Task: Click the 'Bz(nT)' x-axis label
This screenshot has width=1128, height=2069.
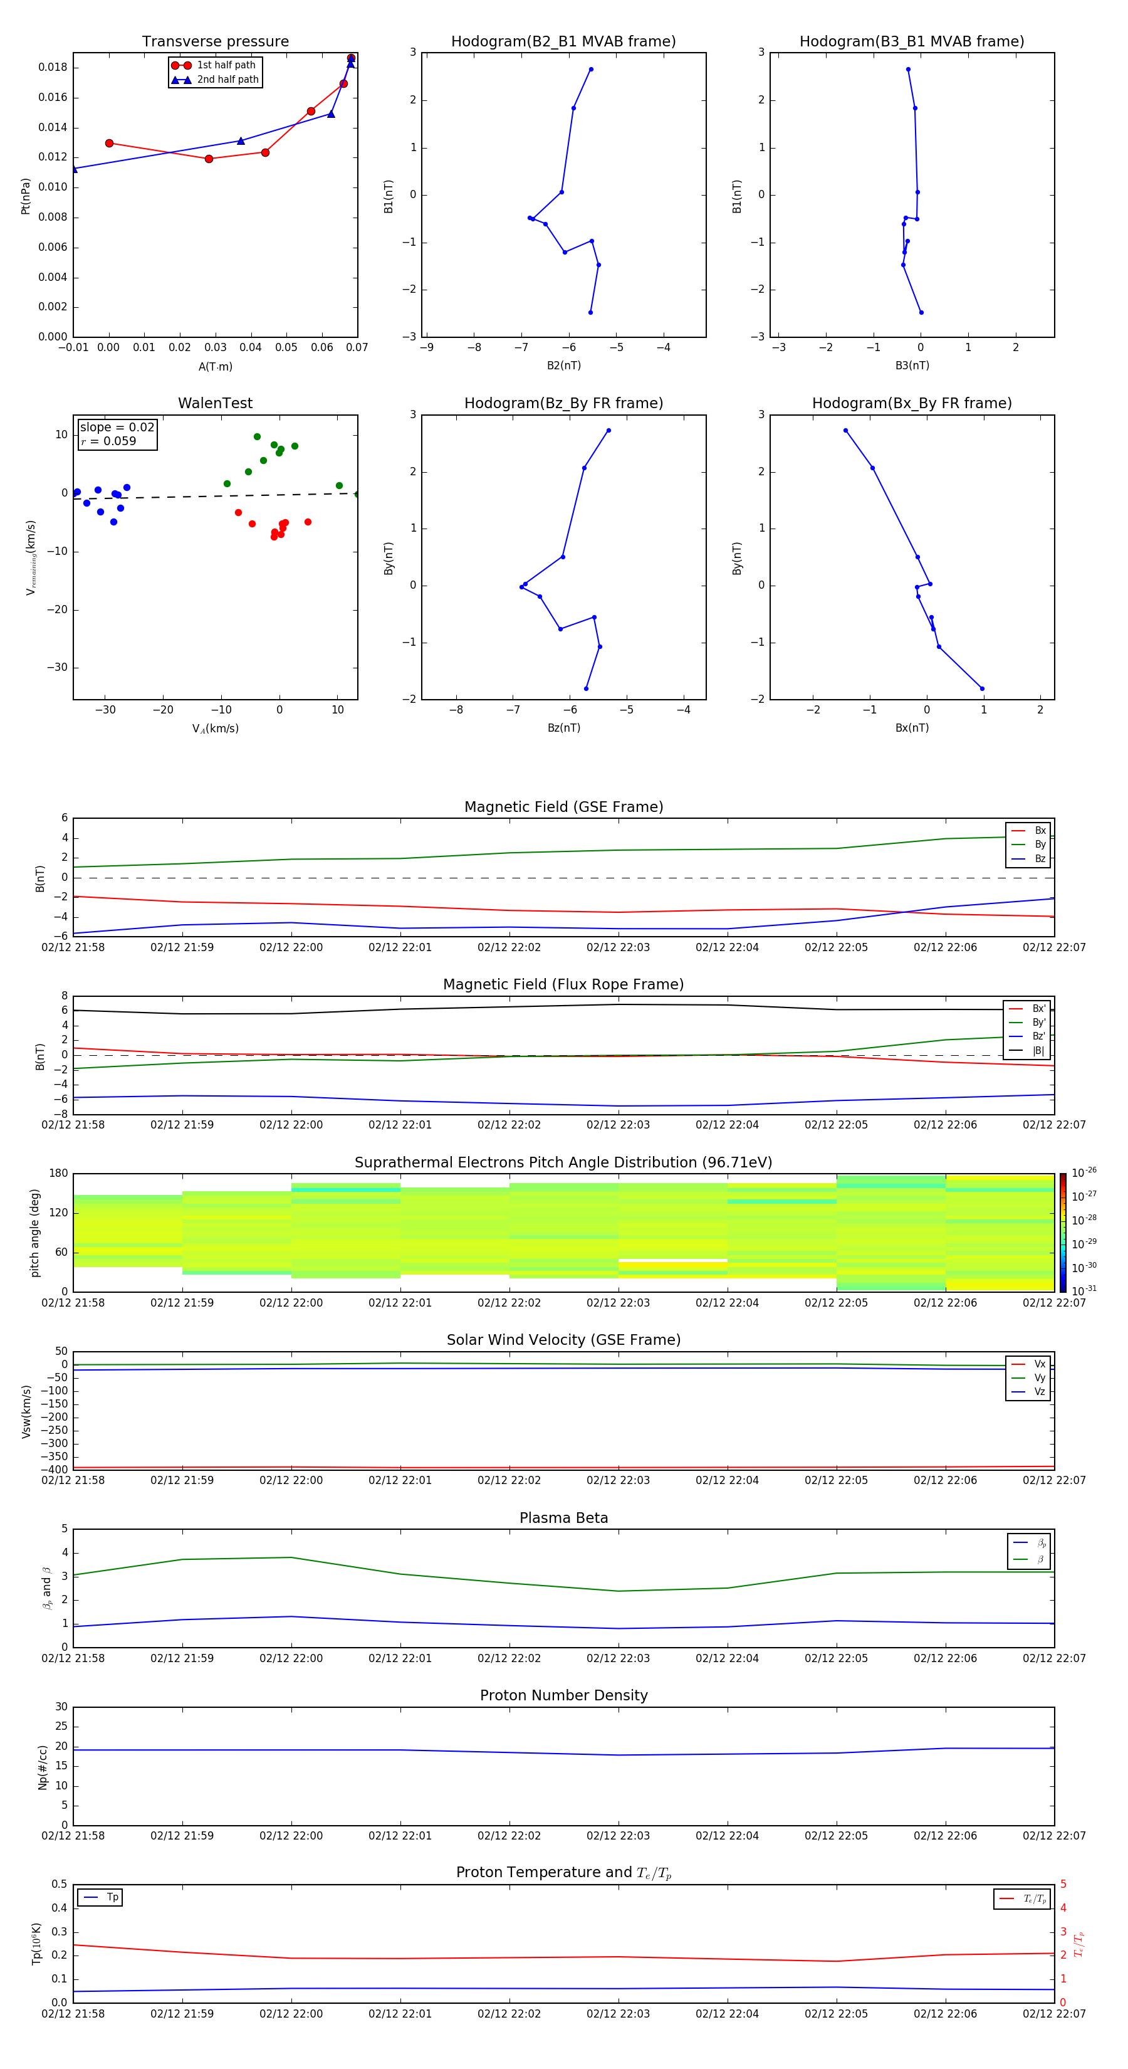Action: pyautogui.click(x=563, y=728)
